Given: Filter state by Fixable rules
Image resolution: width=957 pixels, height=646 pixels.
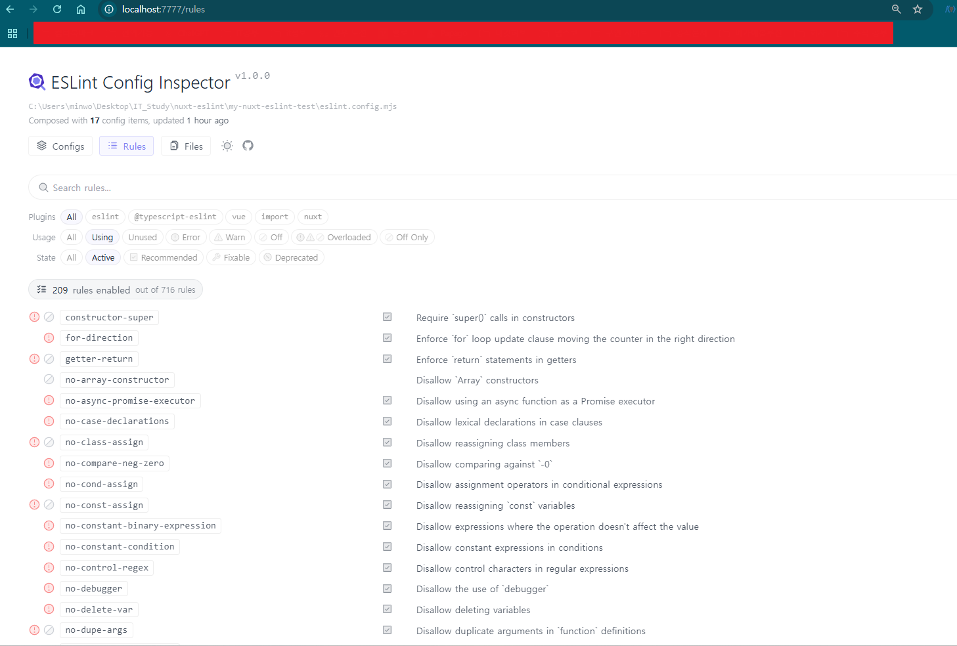Looking at the screenshot, I should [x=231, y=257].
